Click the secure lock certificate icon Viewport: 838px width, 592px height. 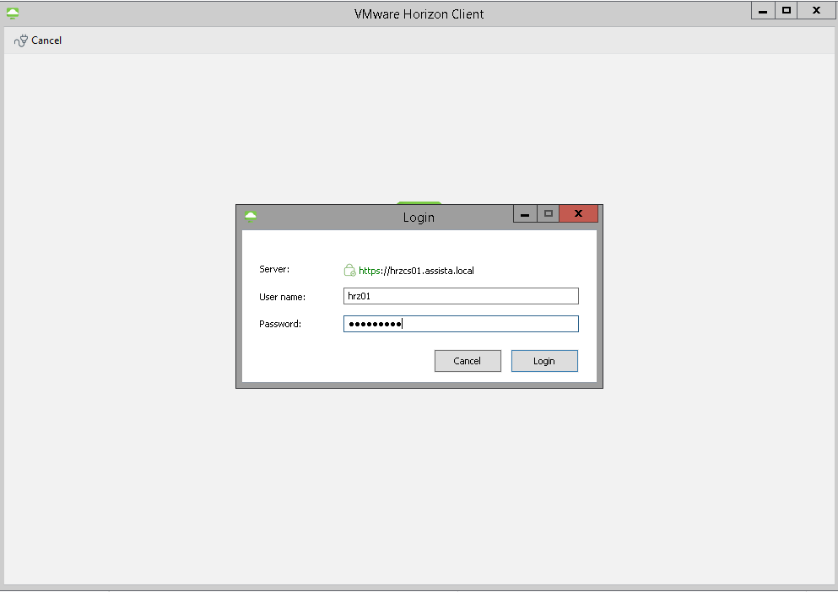349,271
